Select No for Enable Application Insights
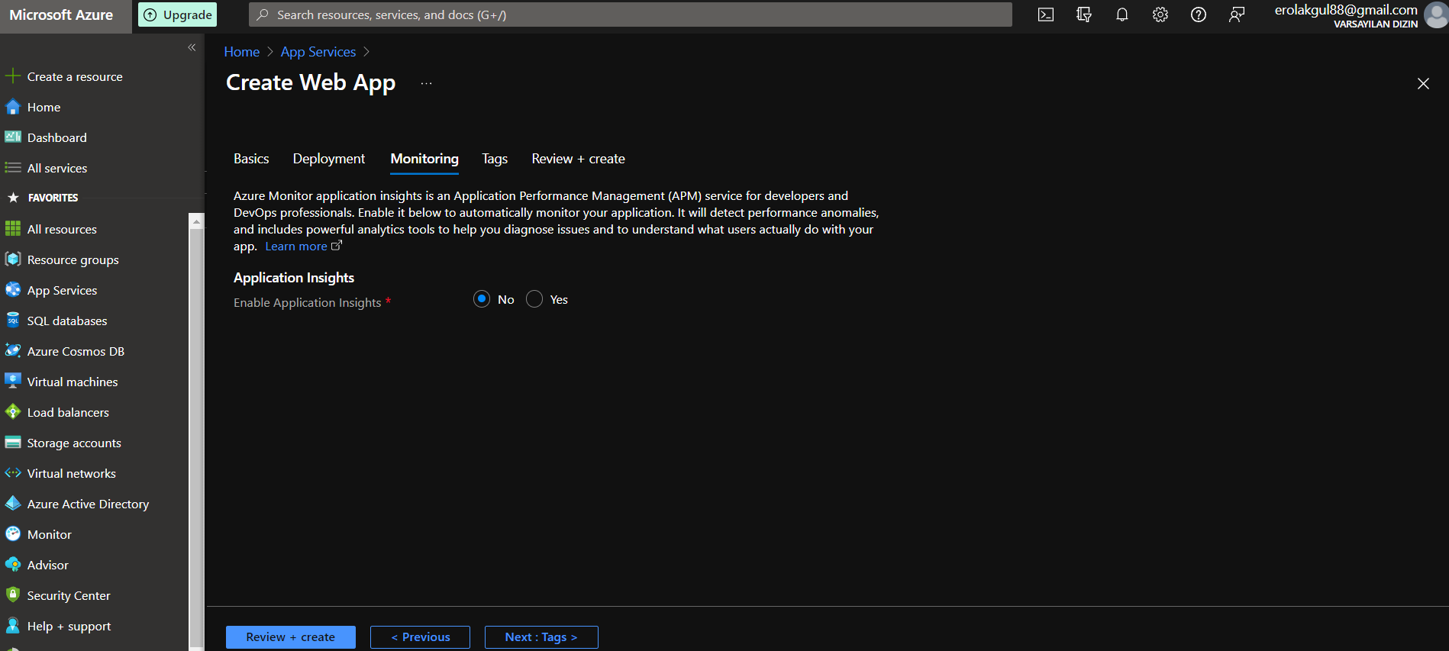Viewport: 1449px width, 651px height. click(x=482, y=299)
